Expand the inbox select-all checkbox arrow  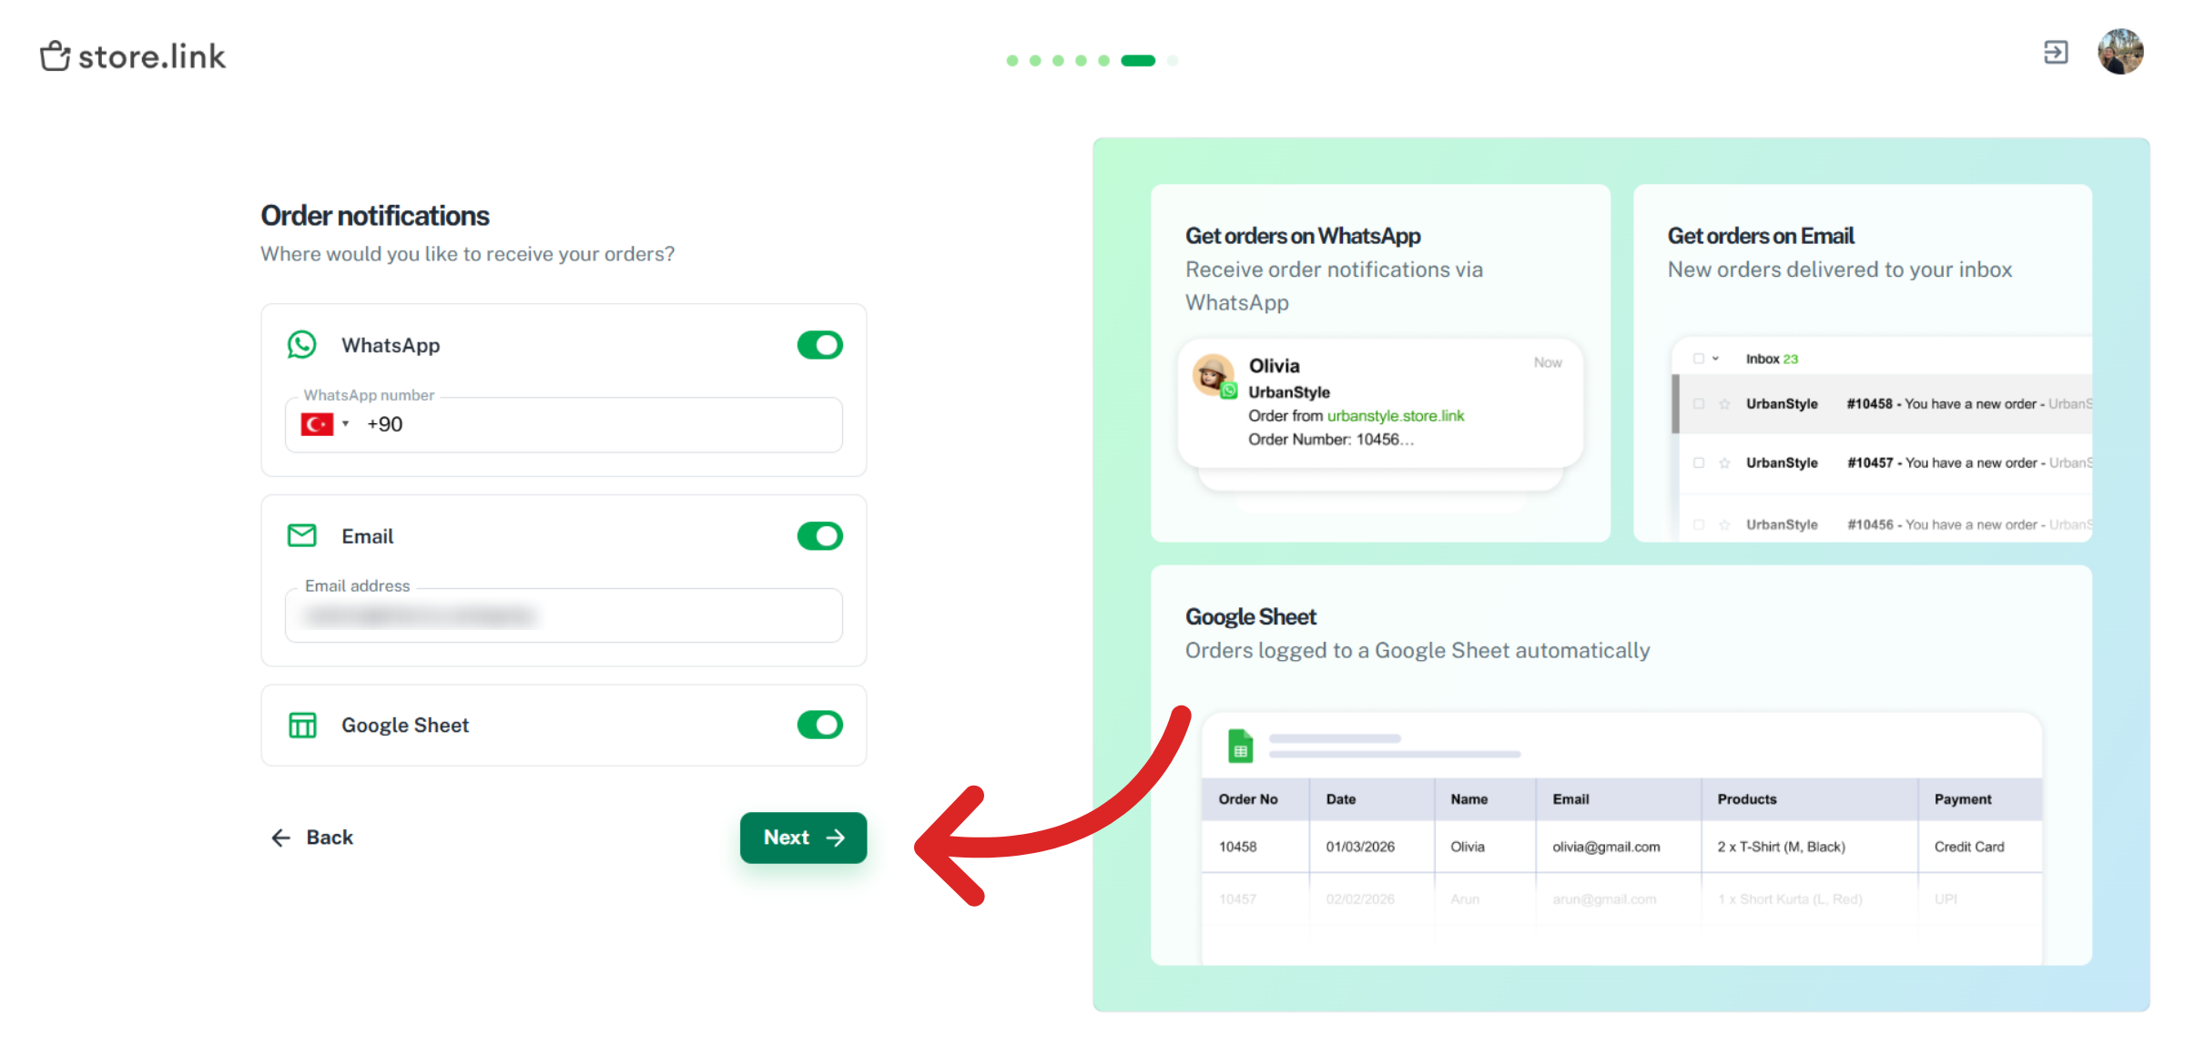1715,359
